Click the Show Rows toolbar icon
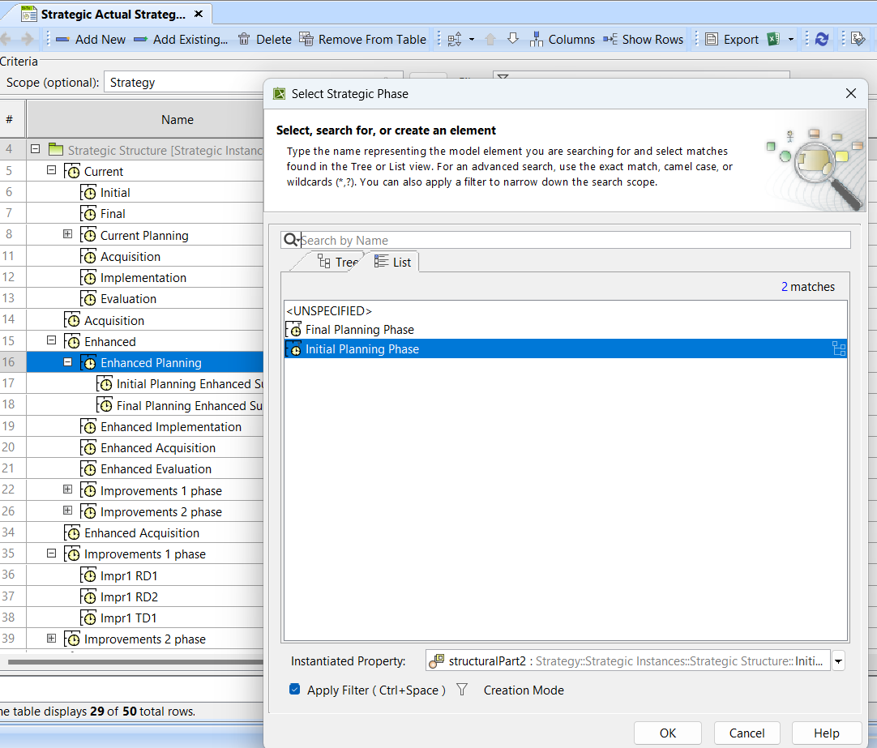 pyautogui.click(x=610, y=39)
